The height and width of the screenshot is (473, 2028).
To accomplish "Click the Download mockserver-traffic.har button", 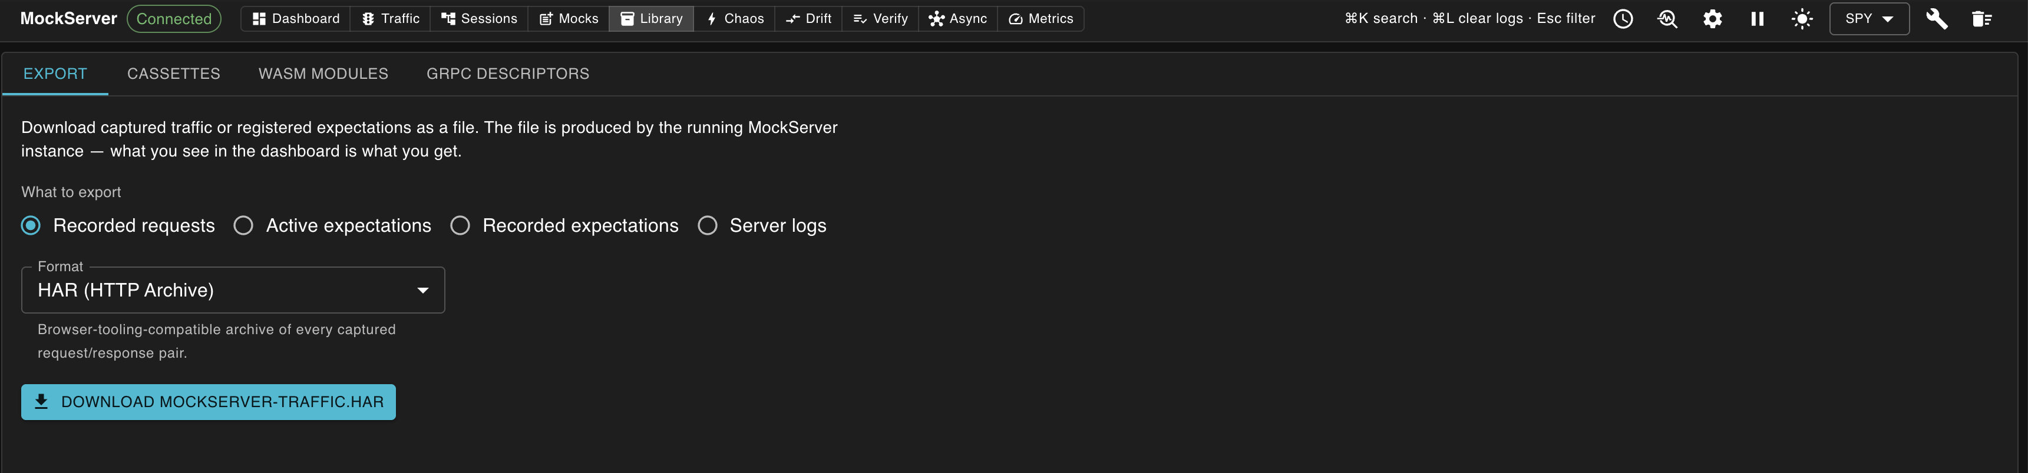I will [x=209, y=401].
